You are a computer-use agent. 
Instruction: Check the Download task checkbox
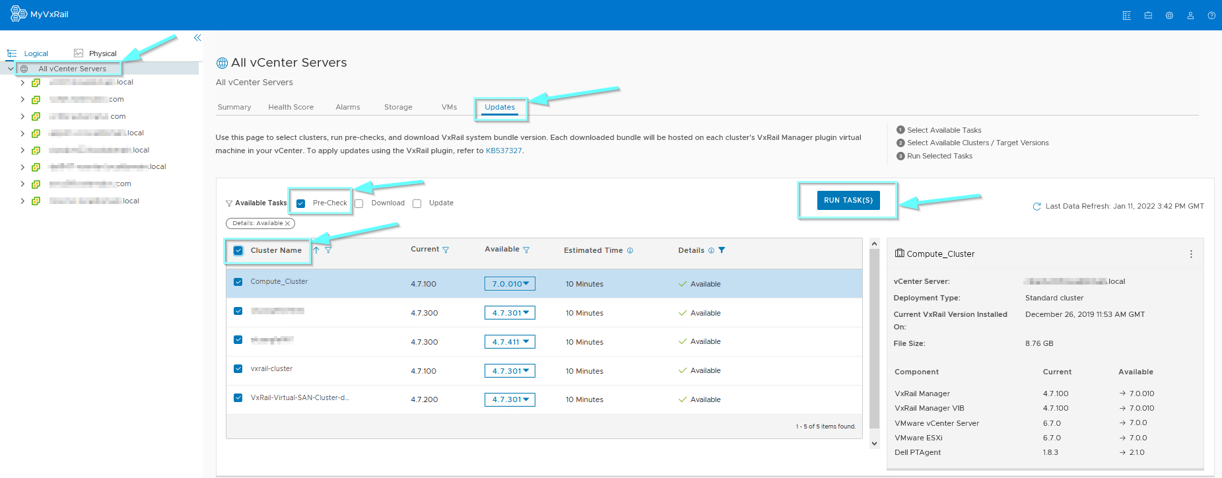[359, 203]
